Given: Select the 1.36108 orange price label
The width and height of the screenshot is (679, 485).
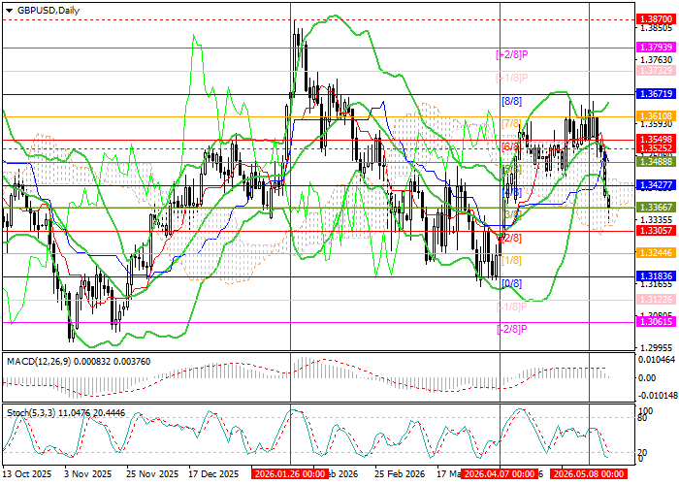Looking at the screenshot, I should tap(658, 116).
